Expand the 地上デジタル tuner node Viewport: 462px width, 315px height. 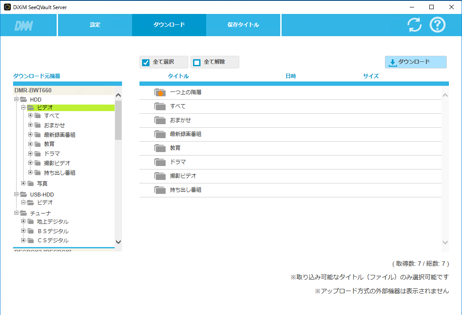click(24, 221)
